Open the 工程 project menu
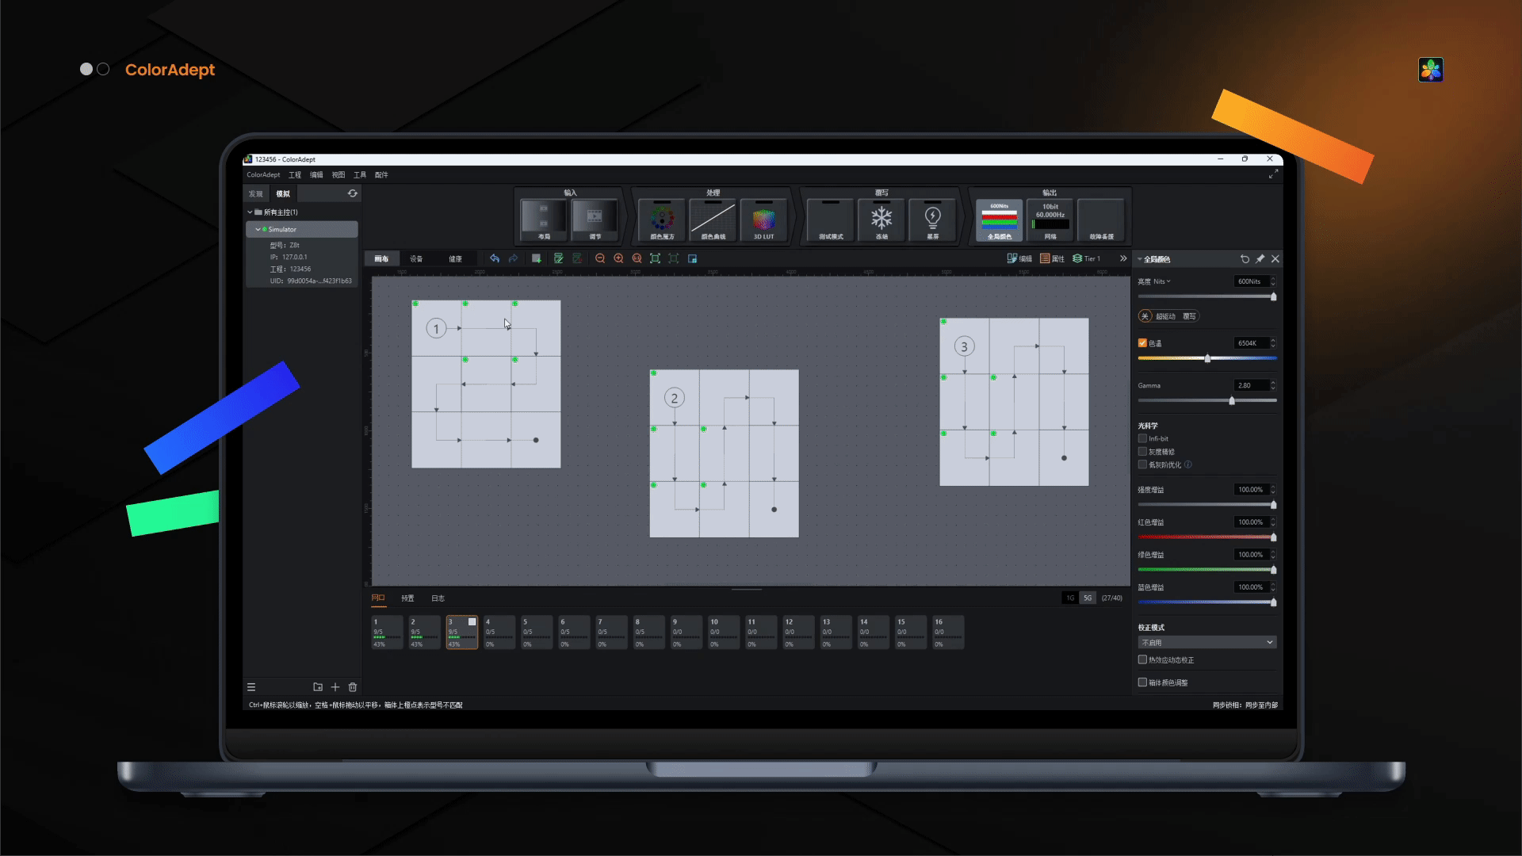The height and width of the screenshot is (856, 1522). click(295, 174)
